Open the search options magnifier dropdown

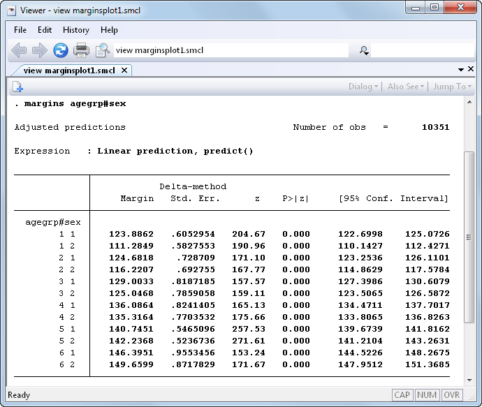364,50
